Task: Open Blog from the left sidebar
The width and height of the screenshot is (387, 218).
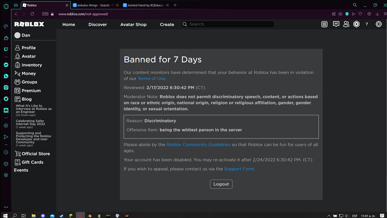Action: point(23,99)
